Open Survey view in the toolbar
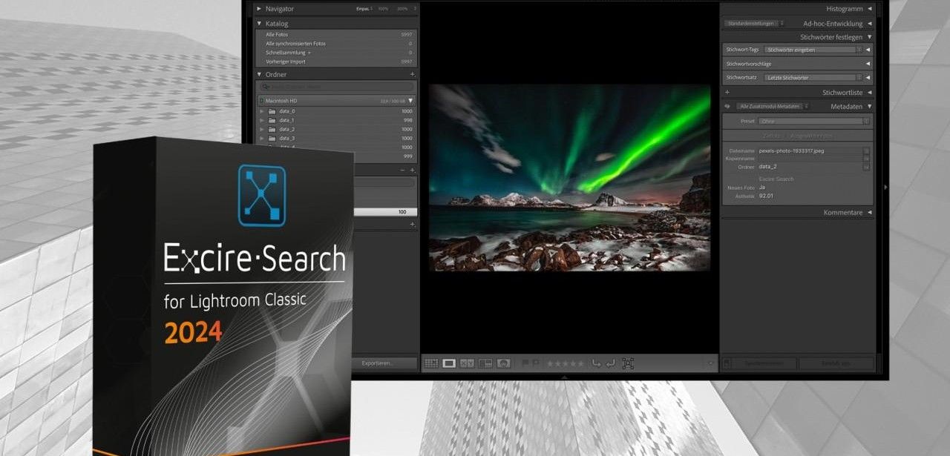Image resolution: width=950 pixels, height=456 pixels. pos(485,363)
